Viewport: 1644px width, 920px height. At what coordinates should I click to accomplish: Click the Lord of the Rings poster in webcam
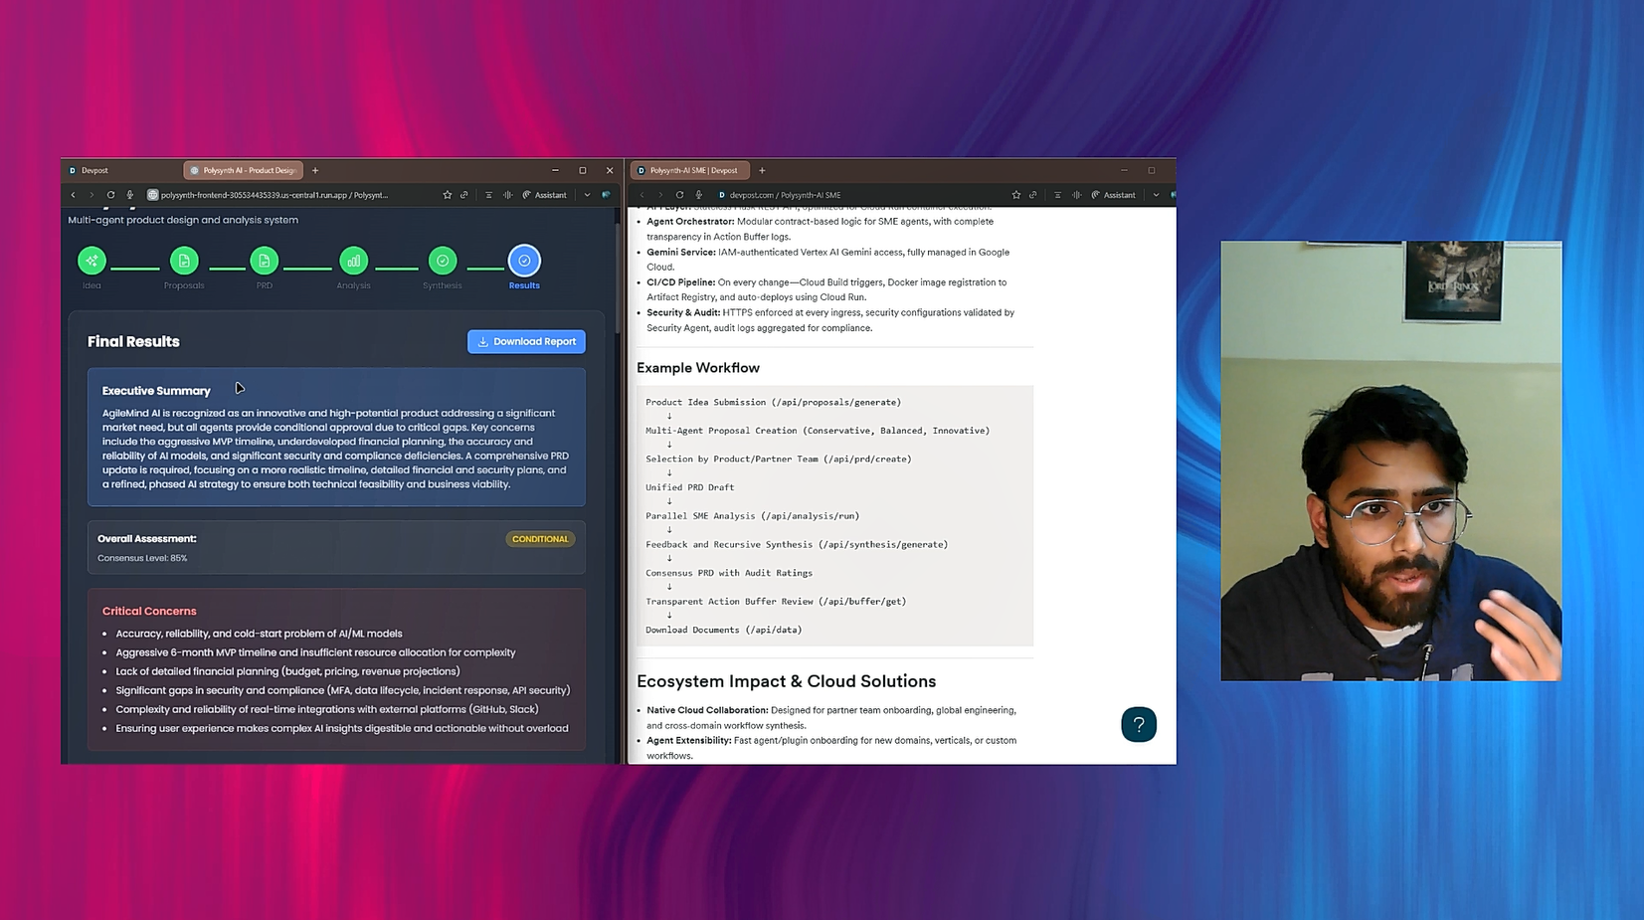click(x=1453, y=281)
